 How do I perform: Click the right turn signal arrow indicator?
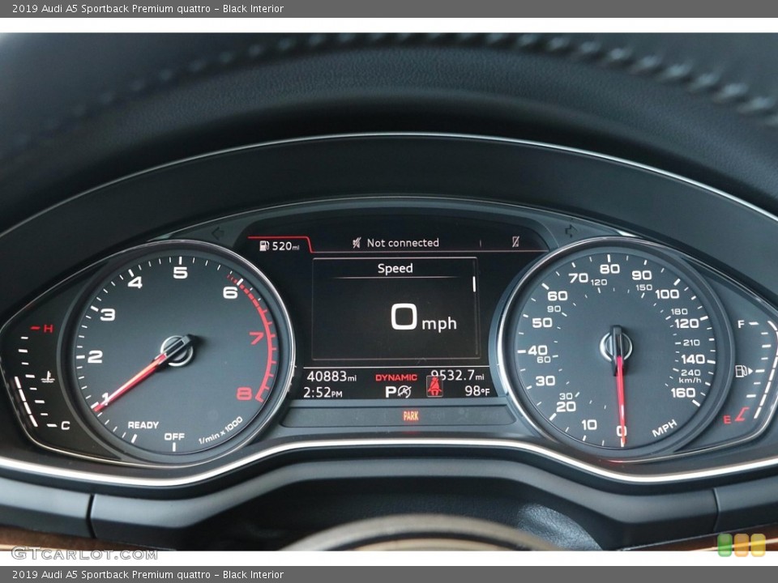571,231
